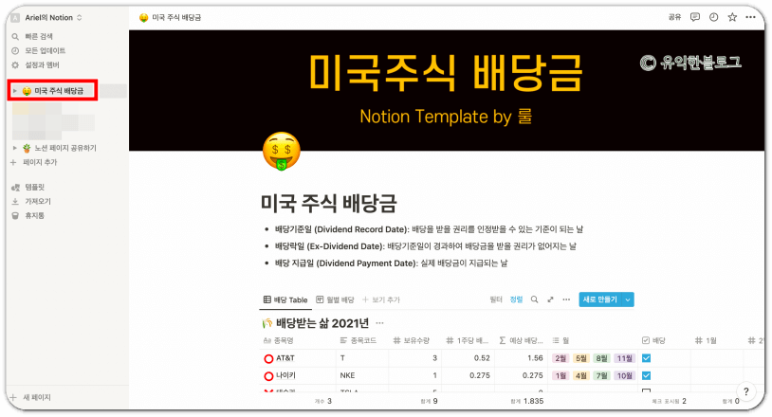Click the database search magnifier icon
This screenshot has width=772, height=417.
(x=534, y=299)
